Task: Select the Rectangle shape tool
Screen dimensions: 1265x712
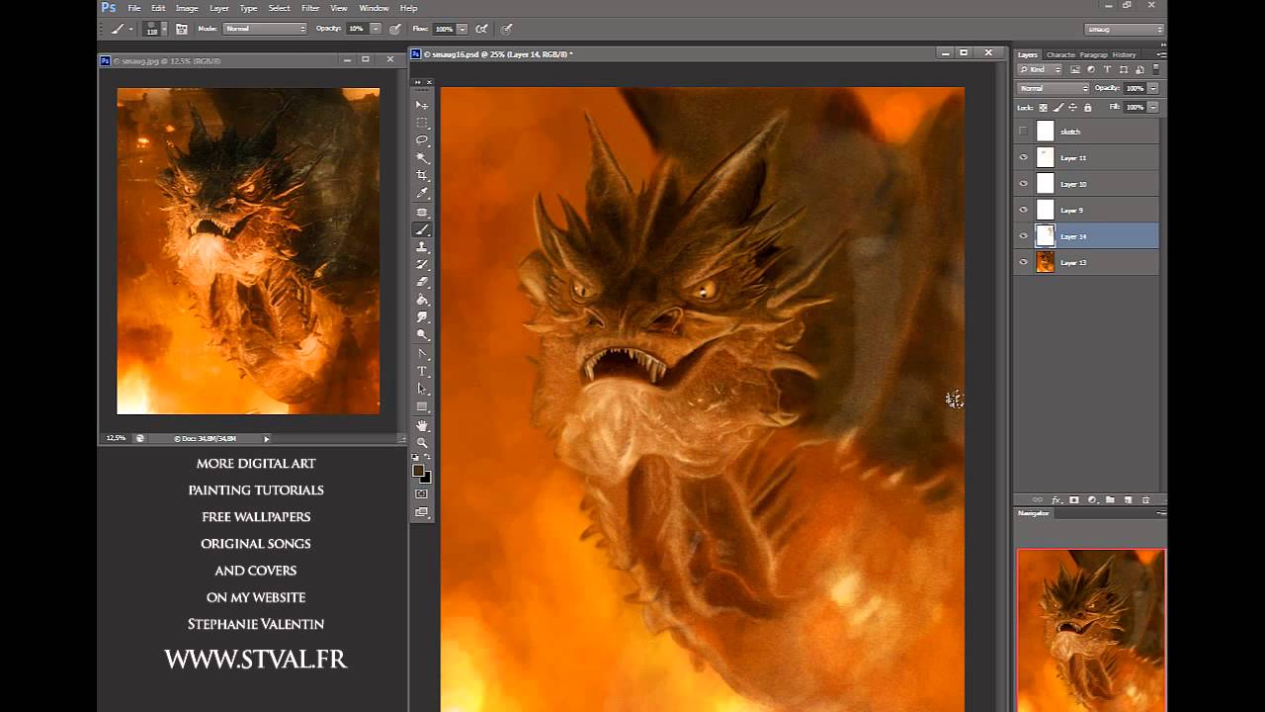Action: coord(422,407)
